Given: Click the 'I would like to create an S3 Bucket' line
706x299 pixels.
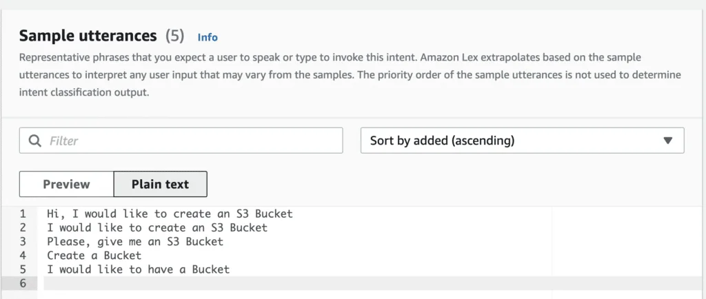Looking at the screenshot, I should click(157, 227).
